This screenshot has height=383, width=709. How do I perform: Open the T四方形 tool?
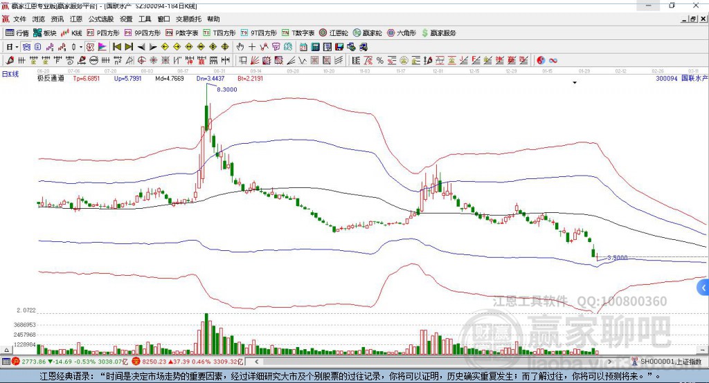point(219,33)
